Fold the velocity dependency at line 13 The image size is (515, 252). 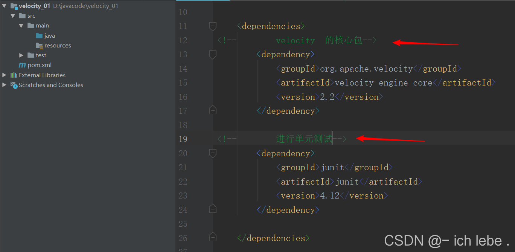[213, 54]
